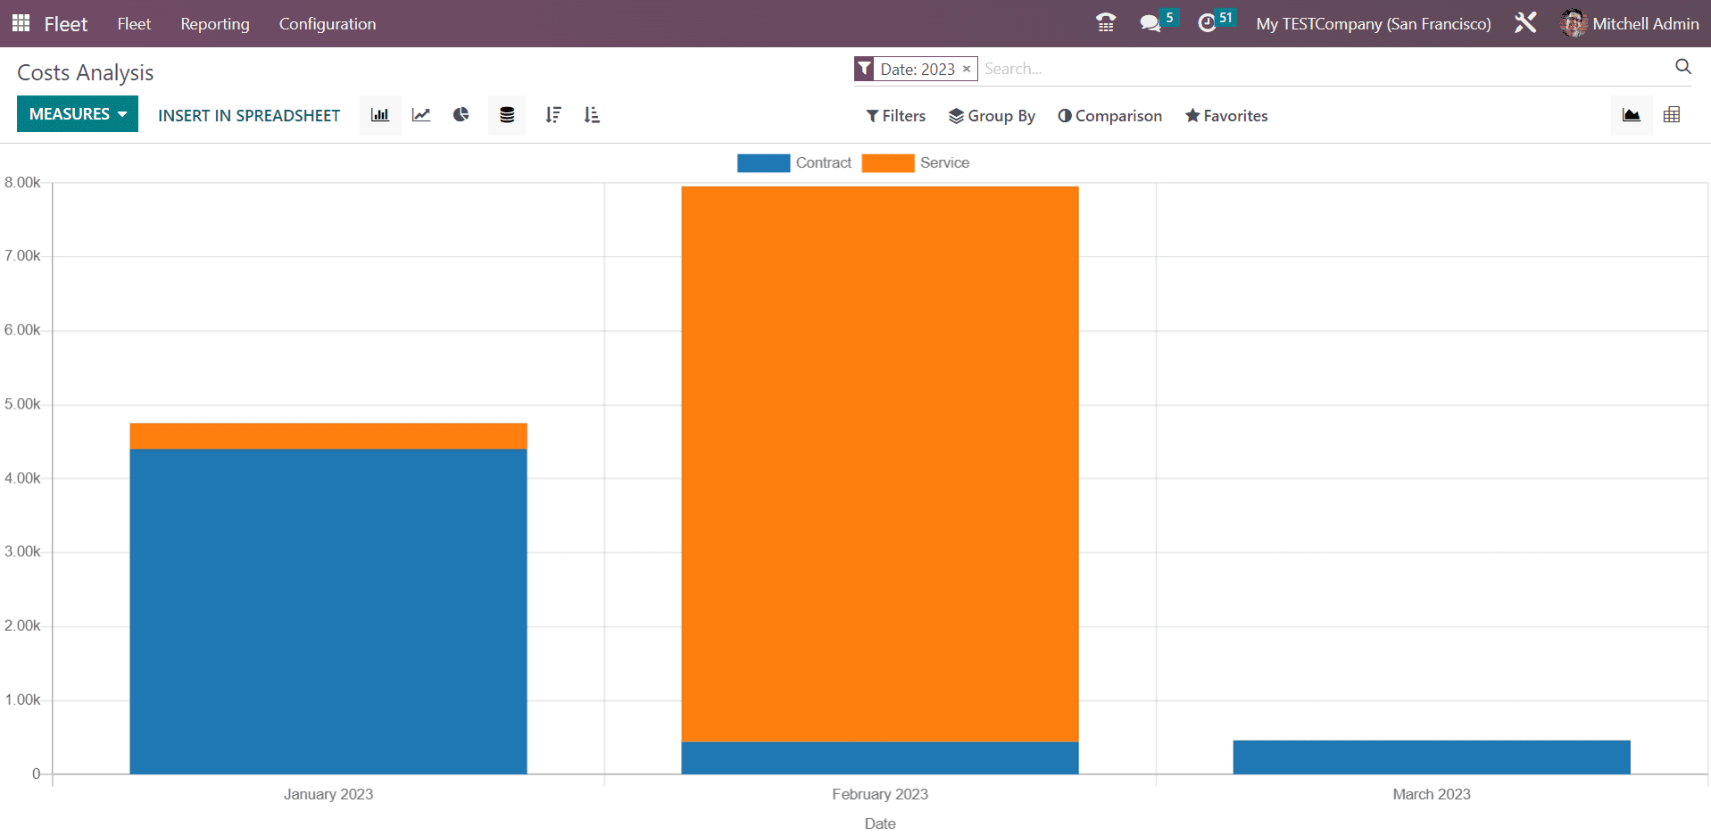Open the conversations messages icon
Viewport: 1711px width, 836px height.
[x=1150, y=23]
